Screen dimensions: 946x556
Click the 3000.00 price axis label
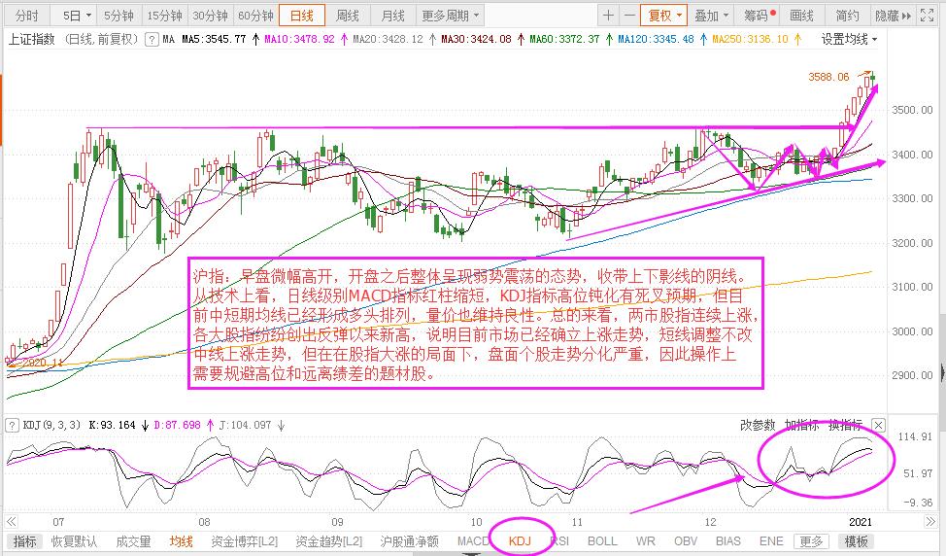912,330
